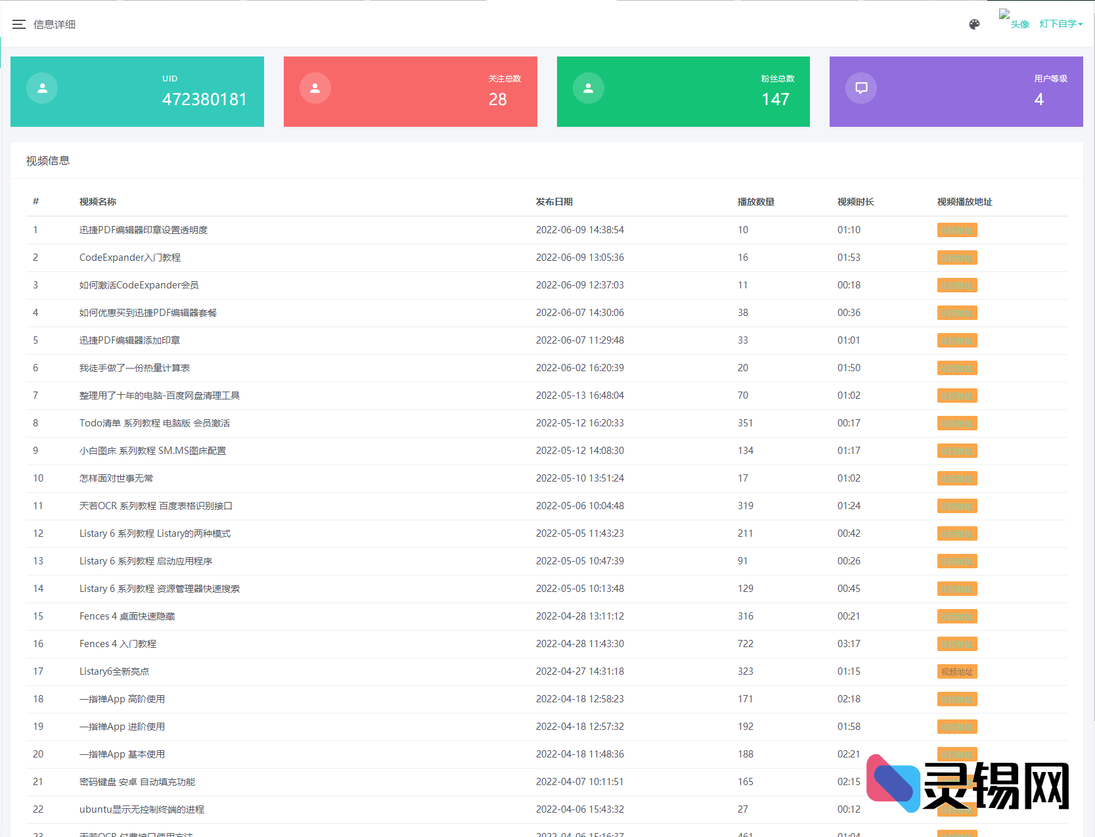This screenshot has width=1095, height=837.
Task: Open video address for 怎样面对世事无常
Action: [956, 478]
